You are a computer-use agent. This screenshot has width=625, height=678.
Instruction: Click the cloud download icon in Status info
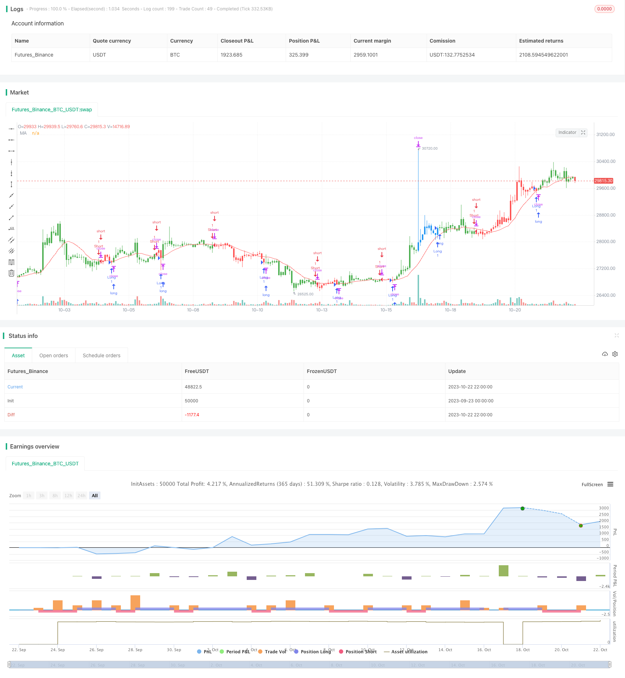pos(605,354)
